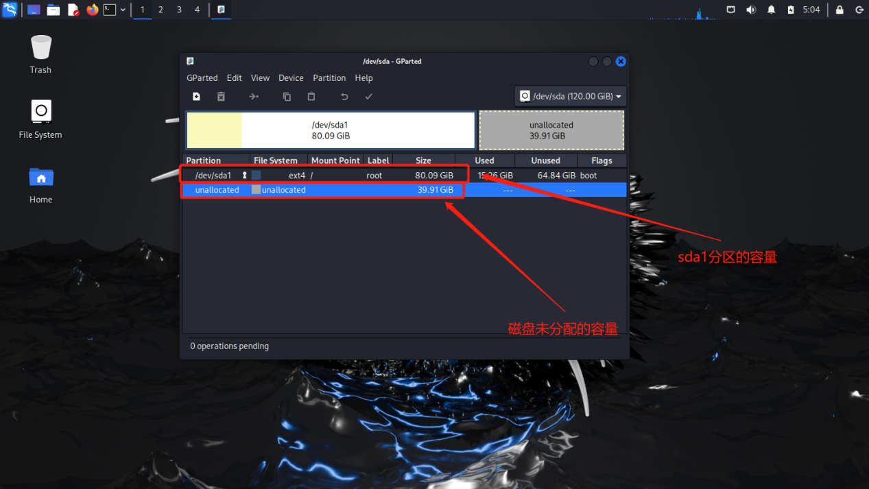This screenshot has height=489, width=869.
Task: Click the Delete partition trash icon in the GParted toolbar
Action: click(x=221, y=97)
